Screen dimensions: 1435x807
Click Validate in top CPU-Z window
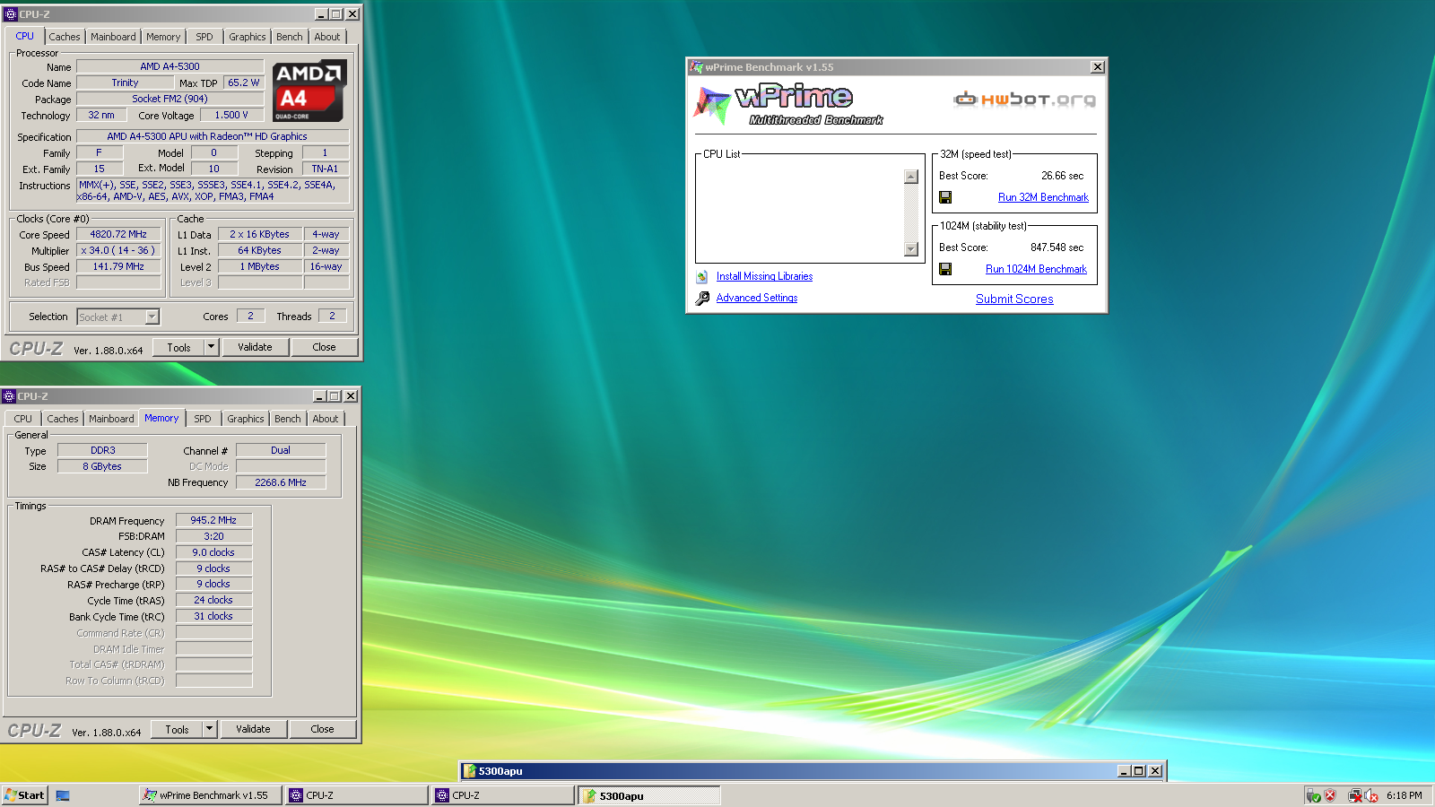point(255,347)
